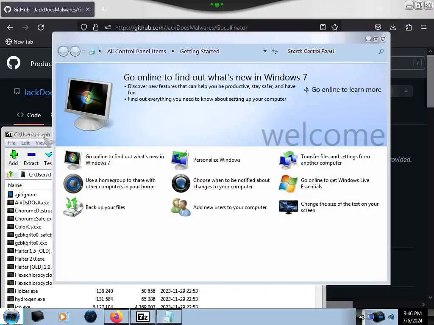Select Go online to find out what's new item
Viewport: 434px width, 325px height.
click(114, 160)
